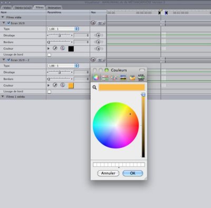Open keyframe menu for Ecran 16/9 filter
This screenshot has height=208, width=211.
101,23
